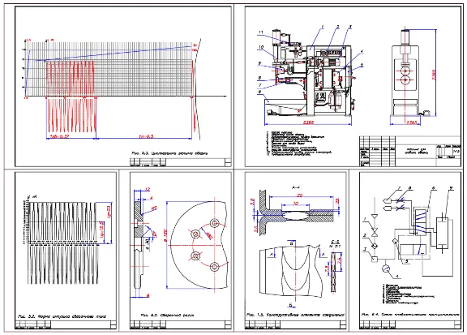Select the upper roller circle in the front view

point(405,71)
